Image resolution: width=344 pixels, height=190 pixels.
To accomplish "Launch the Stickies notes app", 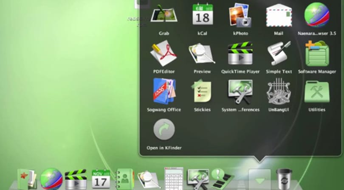I will [202, 91].
